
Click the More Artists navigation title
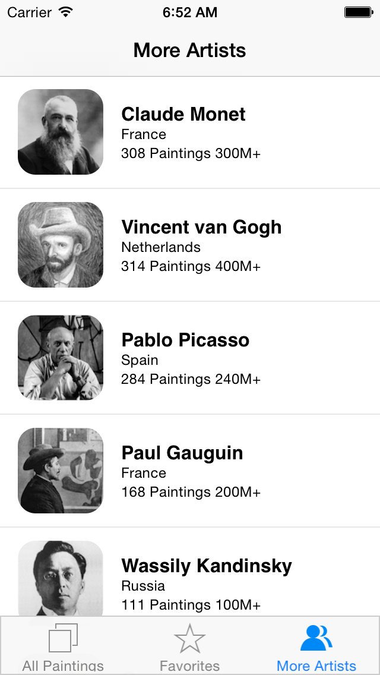tap(190, 50)
